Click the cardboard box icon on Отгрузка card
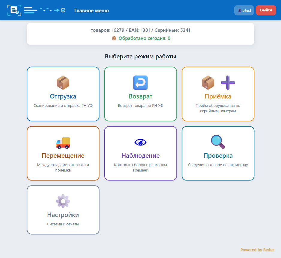Image resolution: width=281 pixels, height=258 pixels. tap(63, 83)
